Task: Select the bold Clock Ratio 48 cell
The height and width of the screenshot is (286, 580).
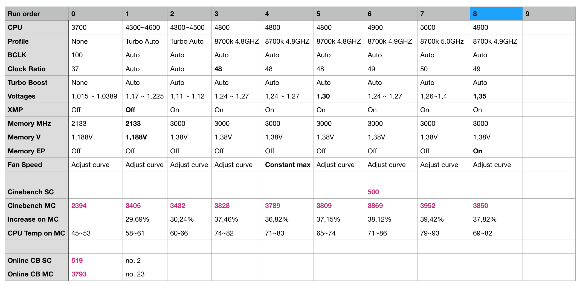Action: [237, 69]
